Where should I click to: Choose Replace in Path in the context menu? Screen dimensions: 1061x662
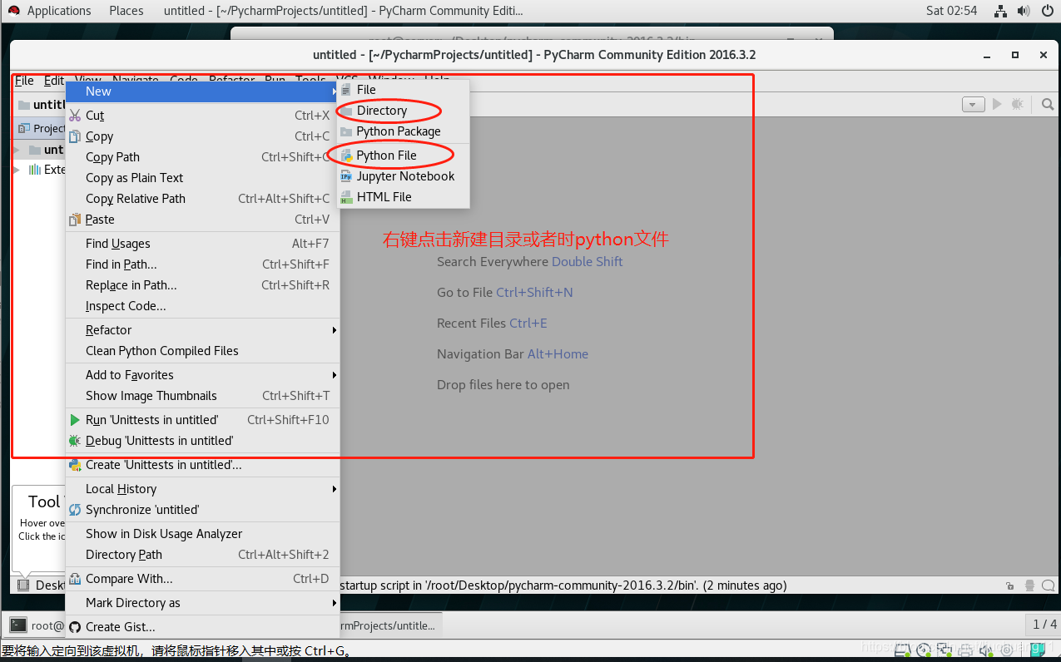tap(203, 285)
